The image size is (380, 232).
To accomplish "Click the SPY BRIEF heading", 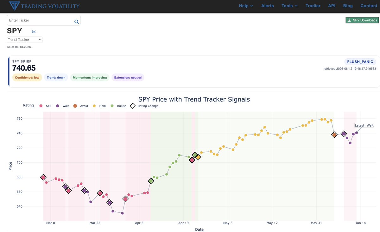I will pyautogui.click(x=22, y=61).
